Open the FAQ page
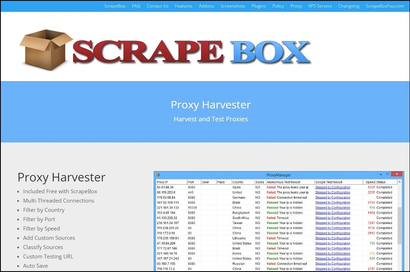Viewport: 410px width, 272px height. [x=136, y=6]
